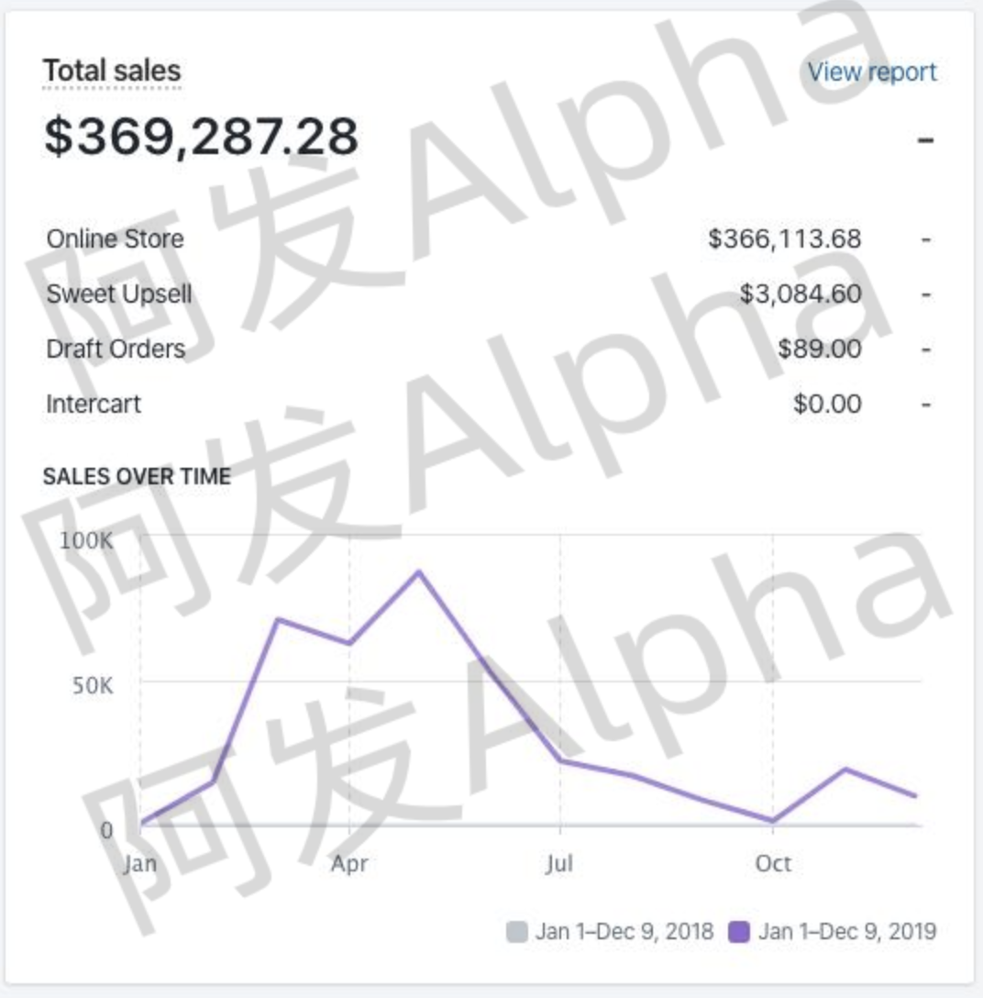This screenshot has height=998, width=983.
Task: Click the SALES OVER TIME chart heading
Action: pyautogui.click(x=137, y=477)
